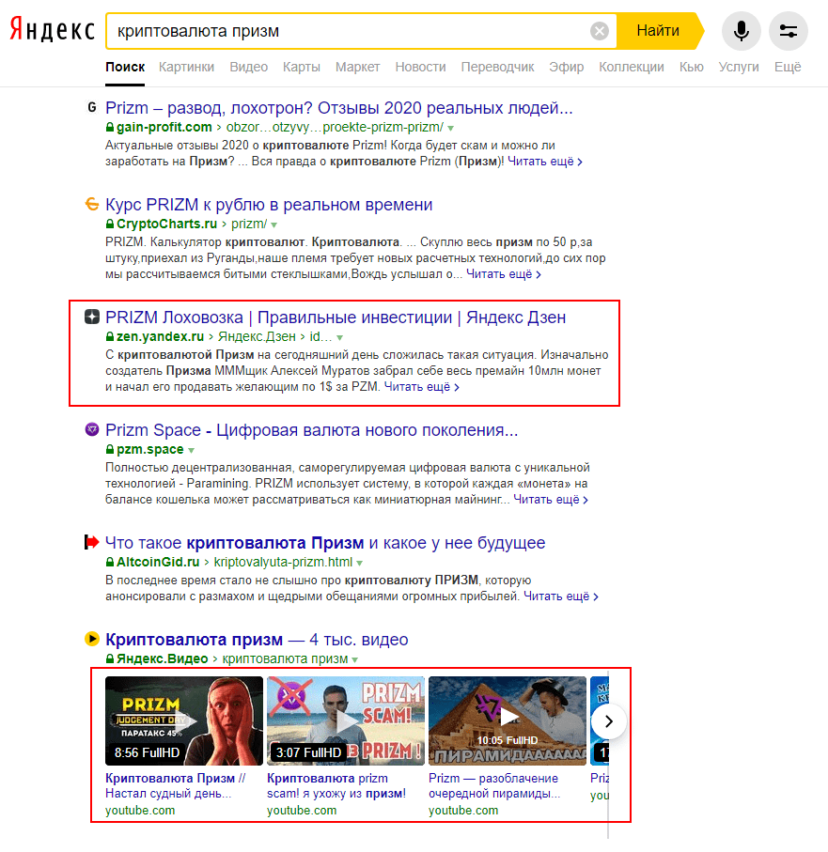Screen dimensions: 828x852
Task: Click the CryptoCharts.ru result favicon
Action: [x=92, y=204]
